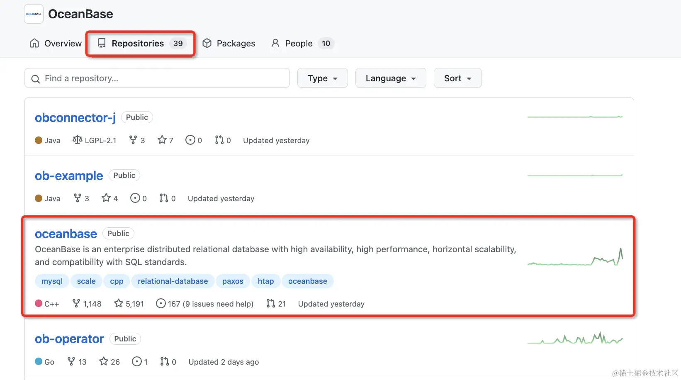The width and height of the screenshot is (681, 380).
Task: Click the fork icon on ob-operator
Action: click(71, 362)
